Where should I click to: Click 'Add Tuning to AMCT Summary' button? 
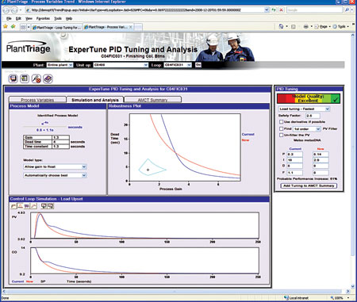click(x=309, y=185)
